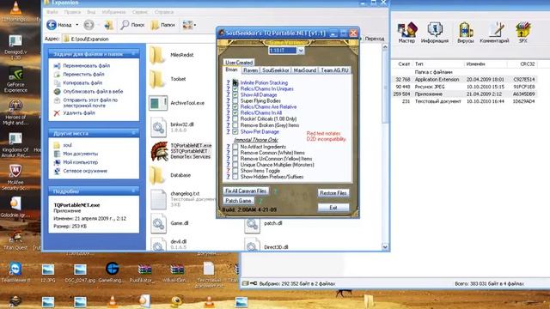Select the Database folder icon
This screenshot has width=550, height=309.
(156, 175)
